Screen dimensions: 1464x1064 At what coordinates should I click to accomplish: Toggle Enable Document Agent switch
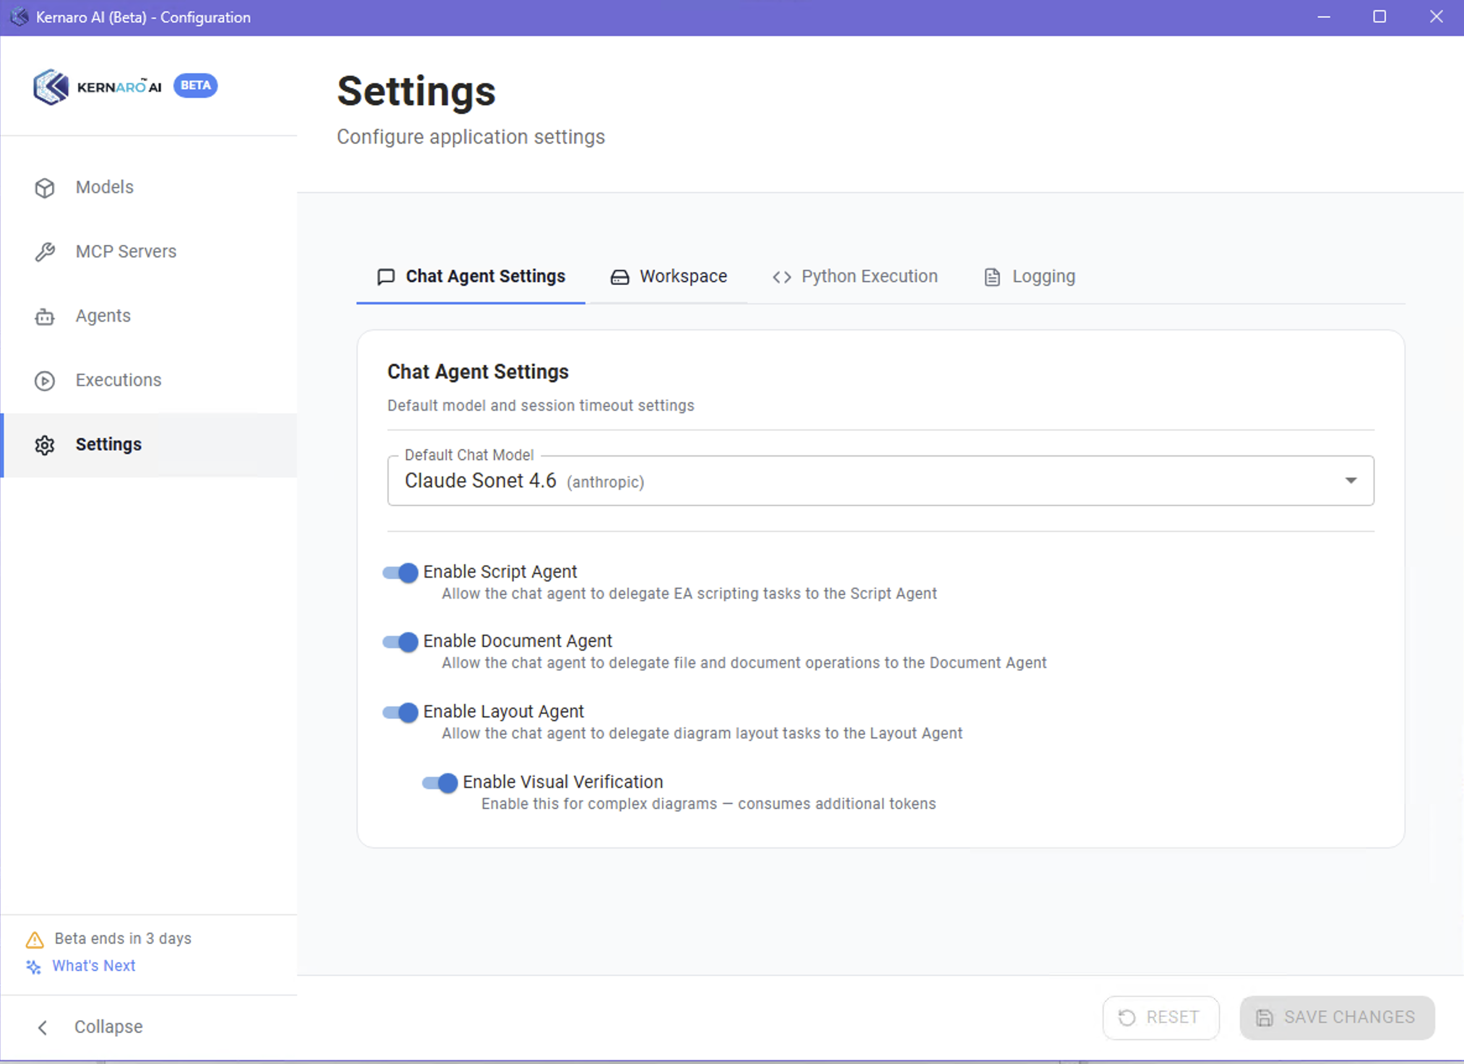[400, 641]
